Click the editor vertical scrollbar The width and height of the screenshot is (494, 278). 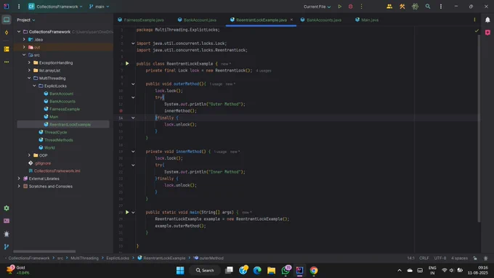click(x=479, y=128)
